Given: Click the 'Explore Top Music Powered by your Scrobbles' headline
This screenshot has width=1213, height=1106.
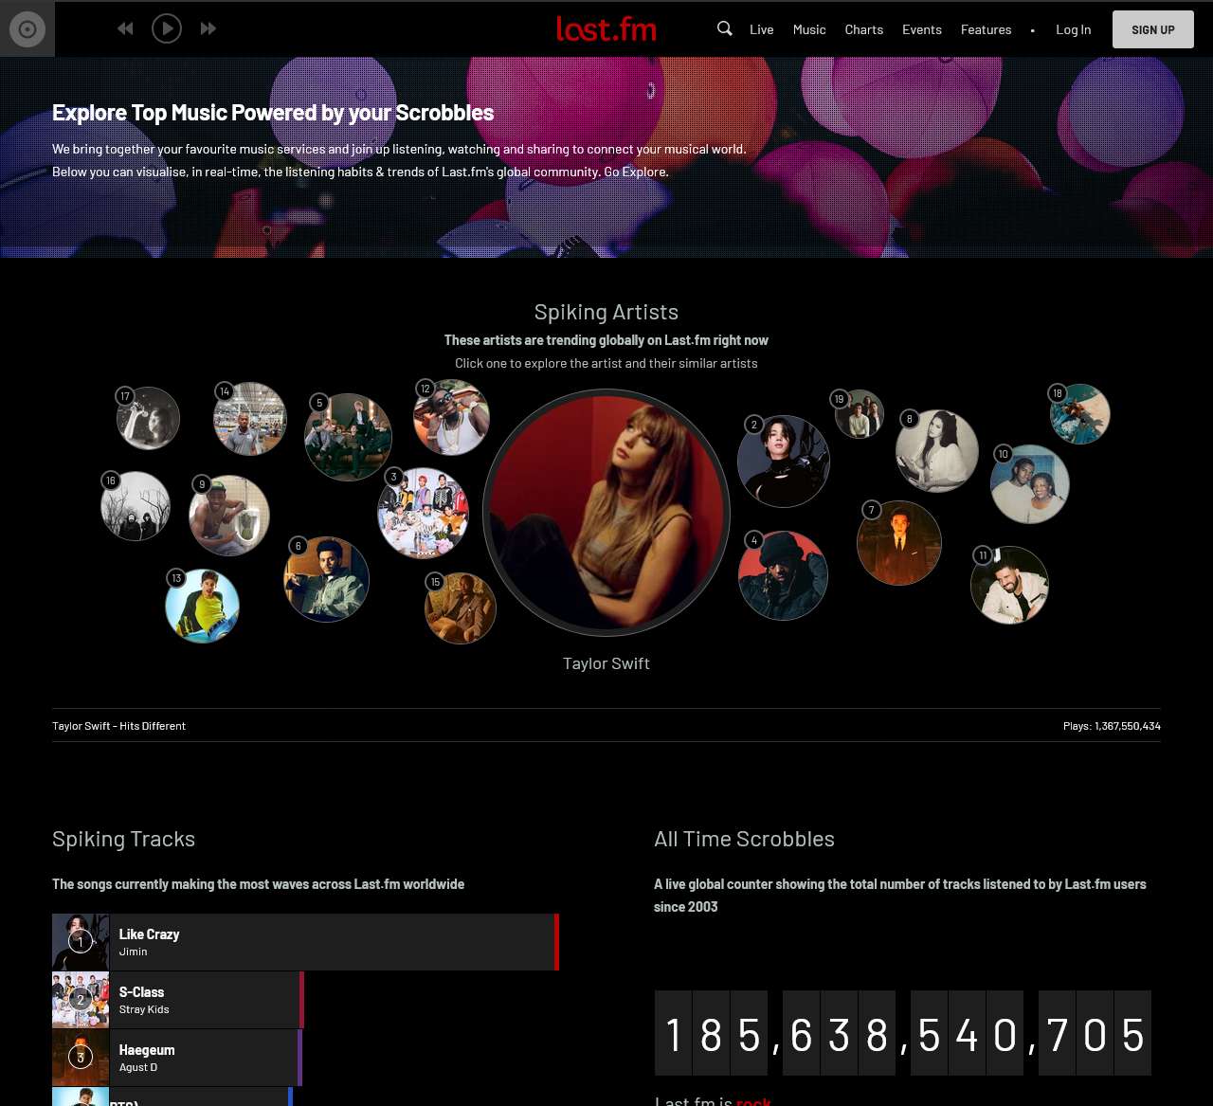Looking at the screenshot, I should (x=273, y=113).
